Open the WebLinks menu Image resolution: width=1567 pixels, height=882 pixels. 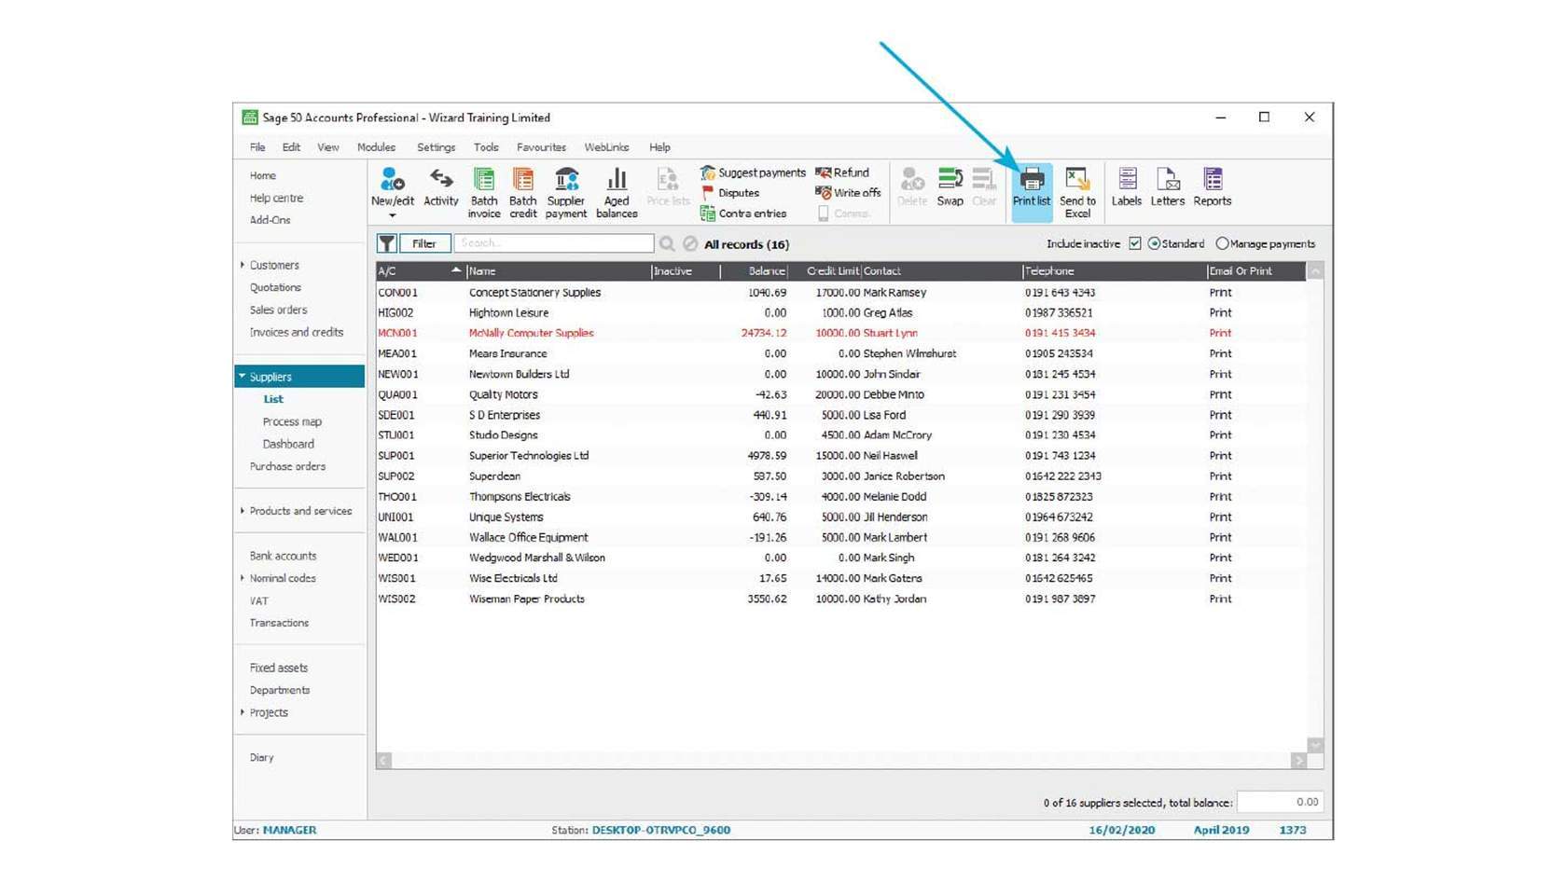point(607,147)
